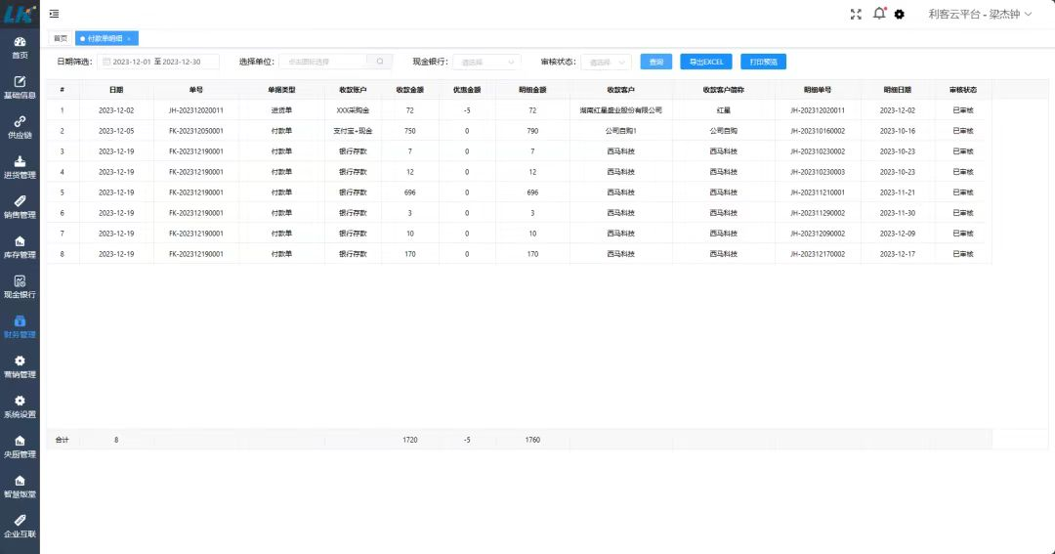Open the 销售管理 sidebar menu

[x=20, y=207]
